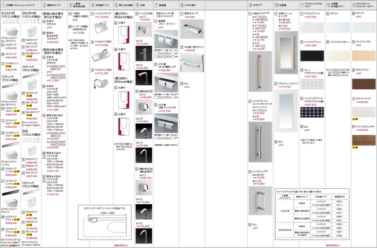This screenshot has width=377, height=248.
Task: Click the wooden handrail photo
Action: [260, 71]
